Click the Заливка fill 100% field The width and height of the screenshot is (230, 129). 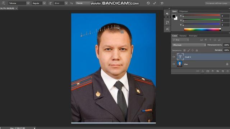click(x=226, y=50)
